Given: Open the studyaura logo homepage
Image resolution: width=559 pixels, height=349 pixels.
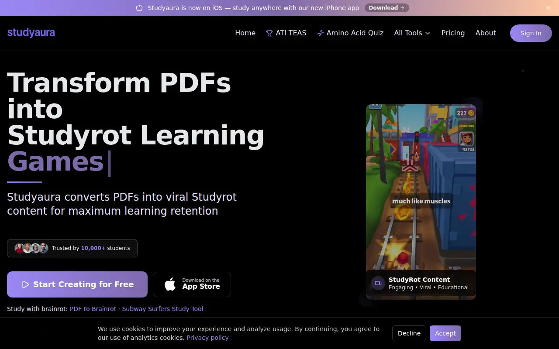Looking at the screenshot, I should (31, 33).
